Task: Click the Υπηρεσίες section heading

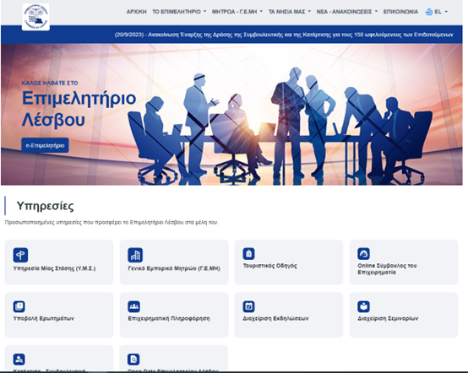Action: pyautogui.click(x=45, y=206)
